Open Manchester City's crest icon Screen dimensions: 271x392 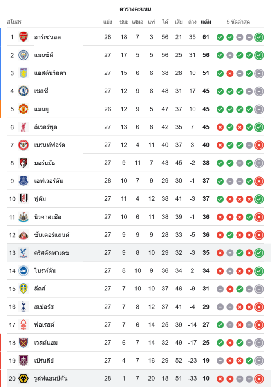(23, 55)
